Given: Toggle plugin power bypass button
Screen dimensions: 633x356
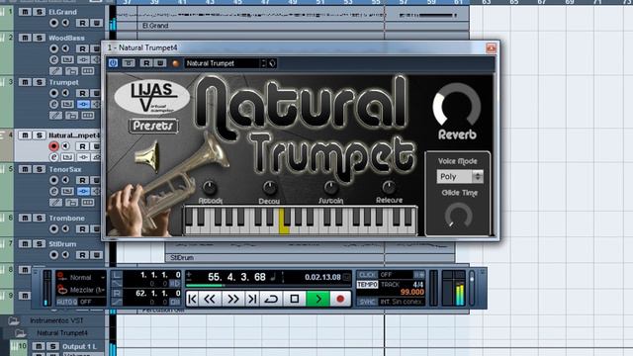Looking at the screenshot, I should coord(113,63).
